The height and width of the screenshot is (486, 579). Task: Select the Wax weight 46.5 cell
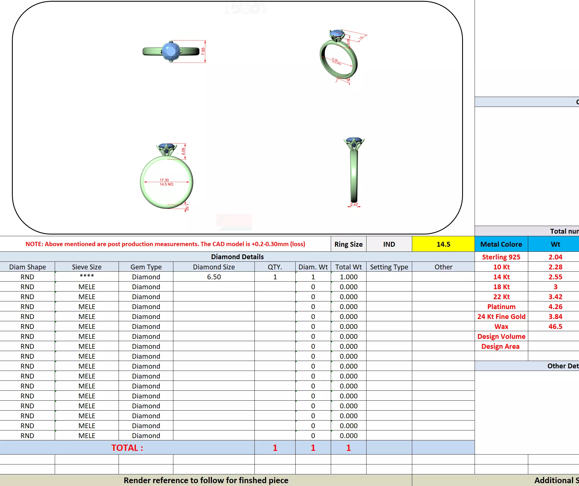tap(555, 326)
